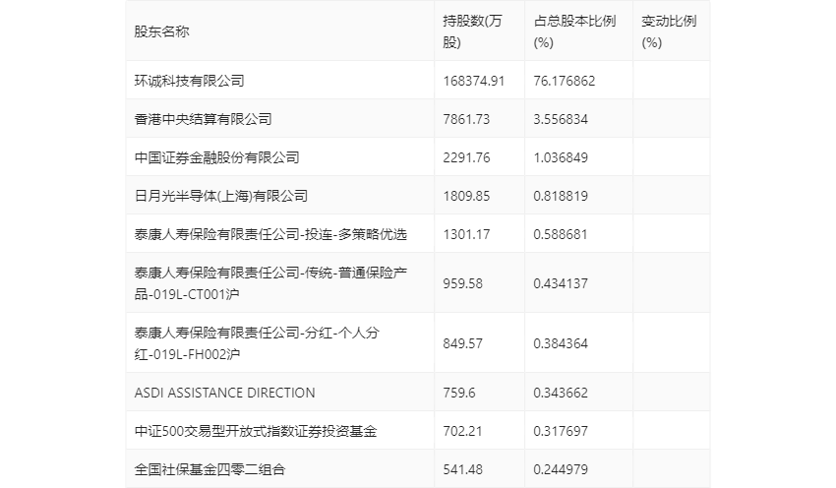The image size is (836, 488).
Task: Select the 泰康人寿 投连-多策略优选 row
Action: tap(418, 233)
